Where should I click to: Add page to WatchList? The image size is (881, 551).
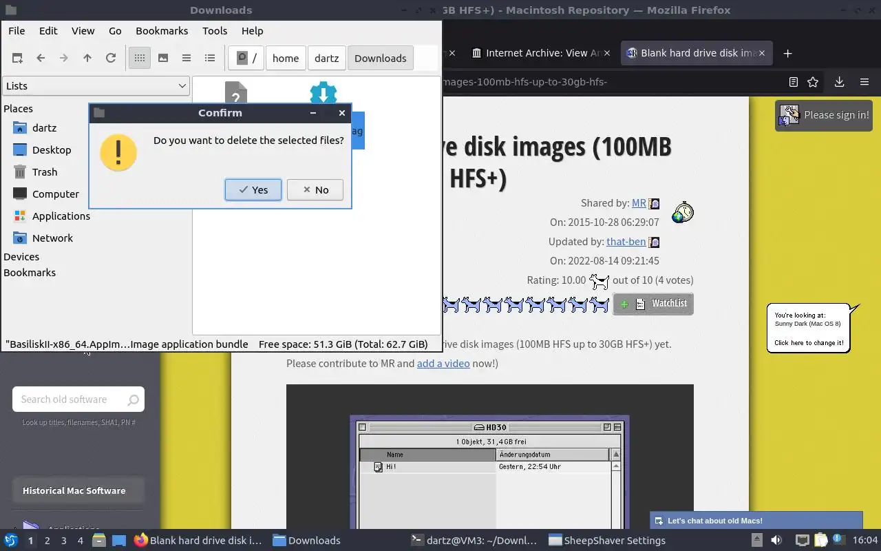pyautogui.click(x=653, y=304)
